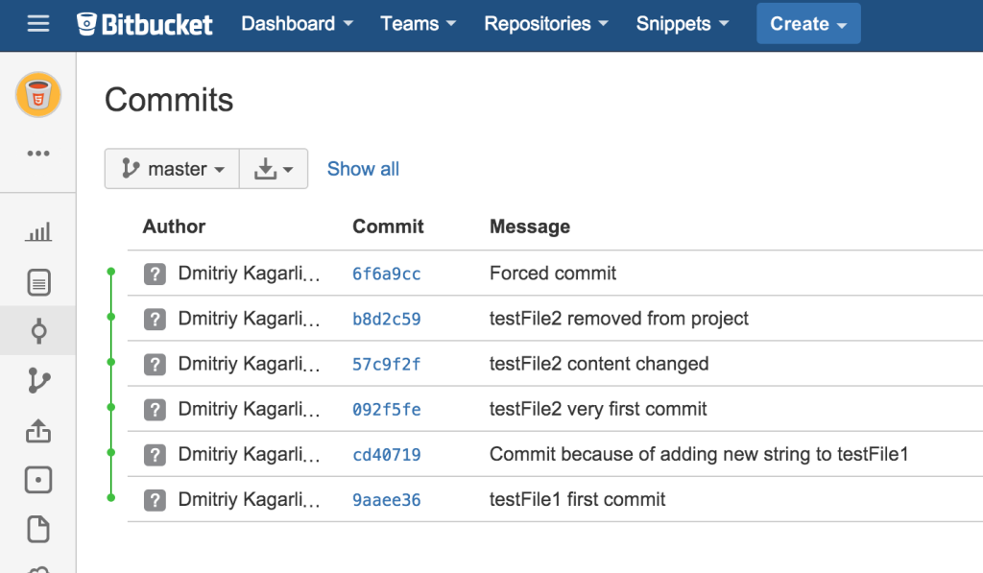The height and width of the screenshot is (573, 983).
Task: Open the Pull requests upload icon
Action: pos(38,431)
